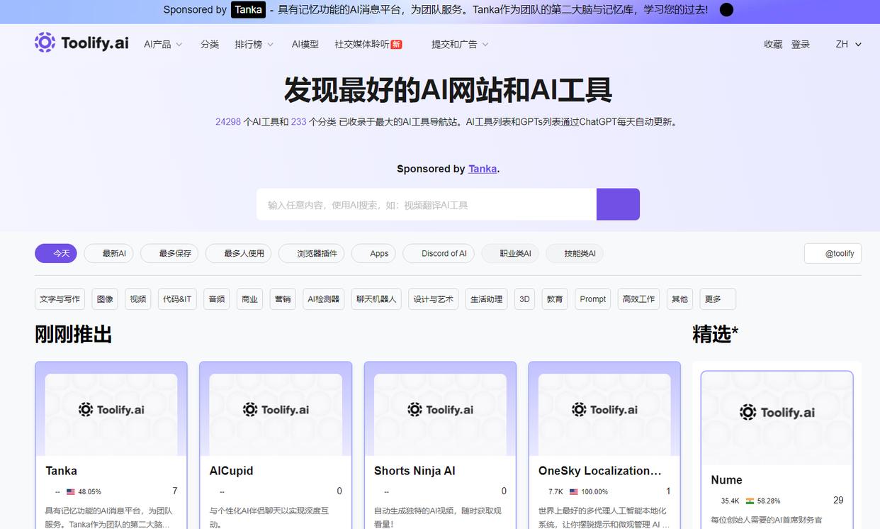The image size is (880, 529).
Task: Click the Tanka card title
Action: [x=61, y=471]
